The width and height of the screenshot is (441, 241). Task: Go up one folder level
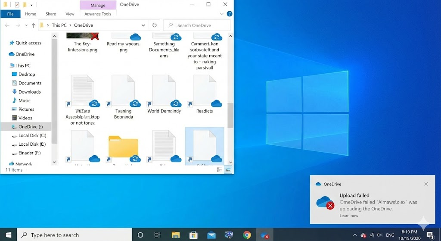(34, 25)
